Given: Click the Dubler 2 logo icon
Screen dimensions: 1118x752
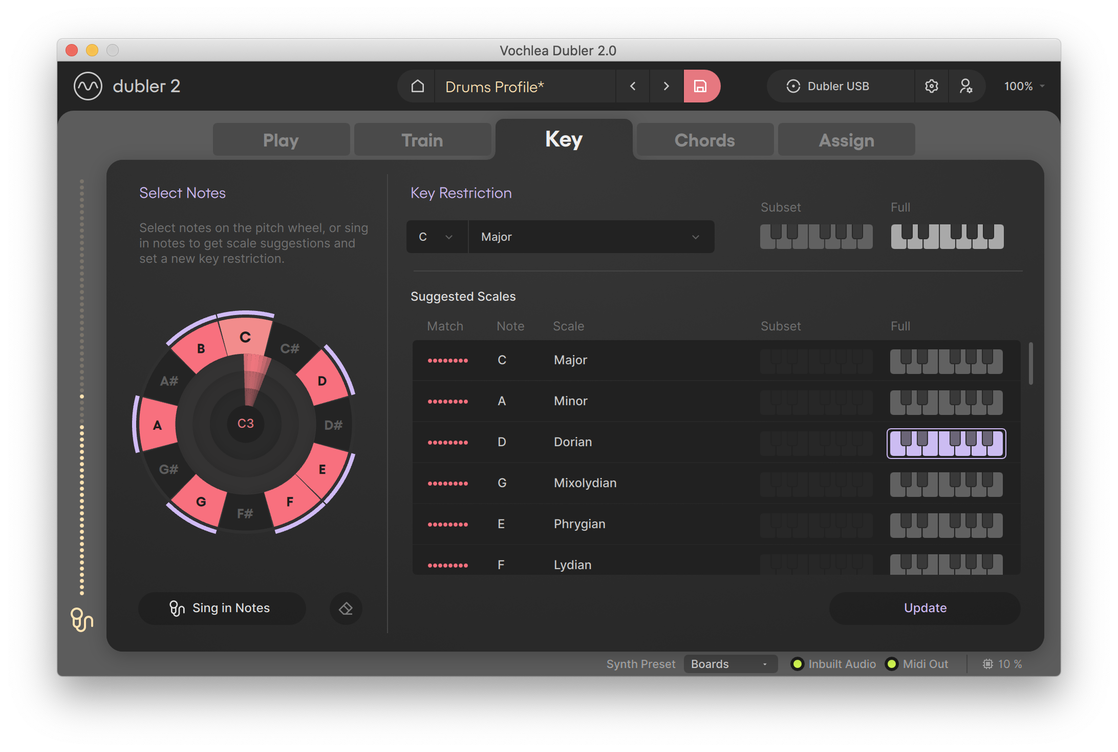Looking at the screenshot, I should 88,86.
